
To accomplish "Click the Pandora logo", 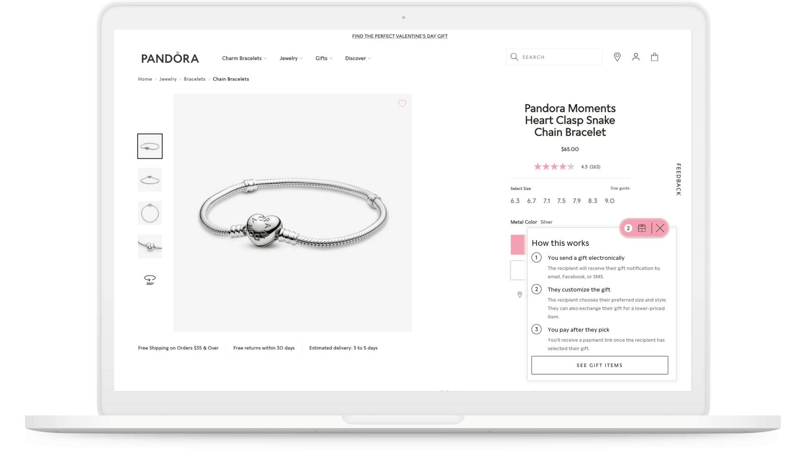I will coord(169,57).
